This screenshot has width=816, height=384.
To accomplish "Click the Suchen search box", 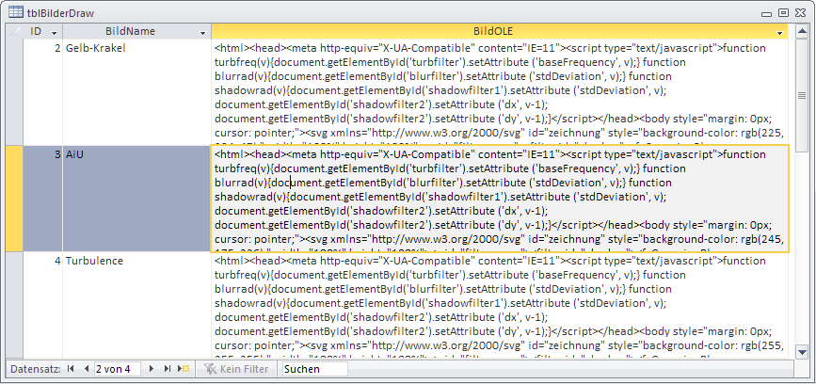I will point(315,369).
